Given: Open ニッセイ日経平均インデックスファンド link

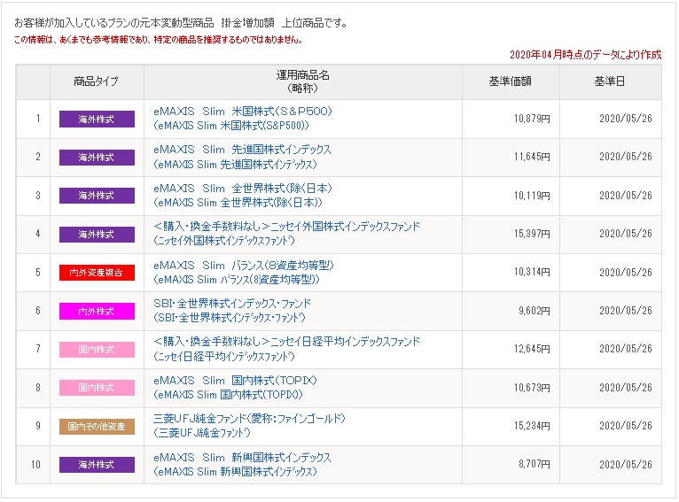Looking at the screenshot, I should coord(286,349).
